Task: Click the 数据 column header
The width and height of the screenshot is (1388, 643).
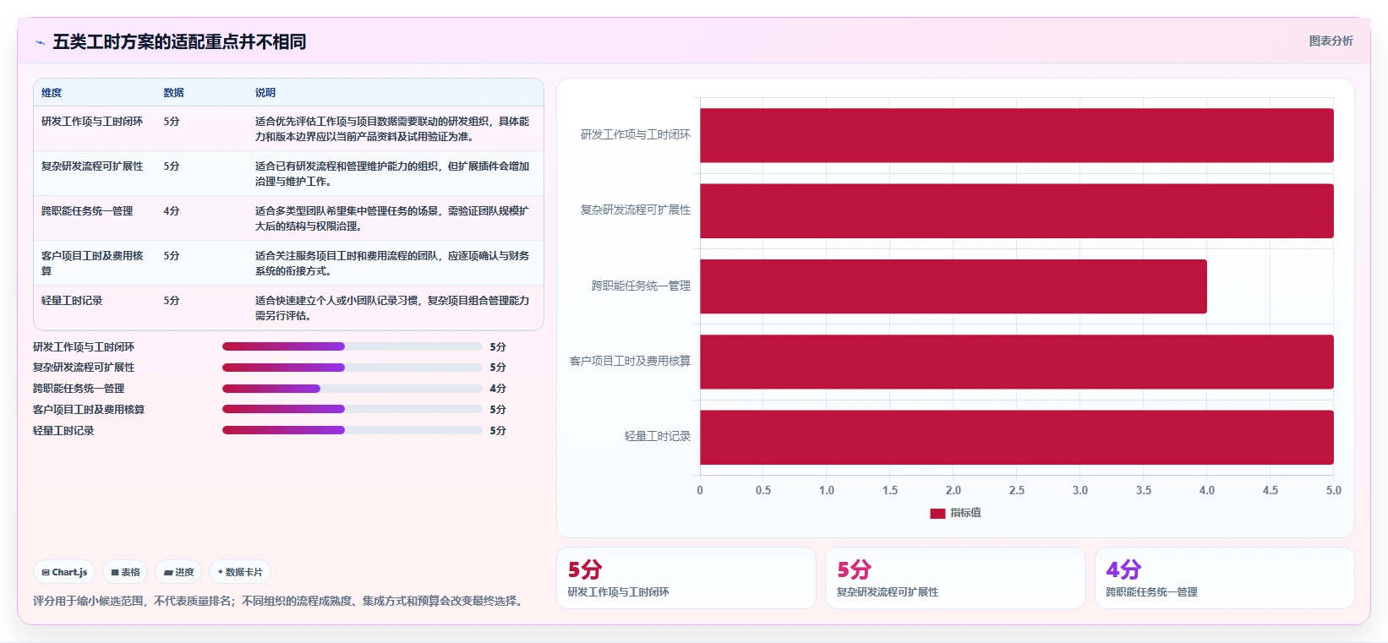Action: pos(173,93)
